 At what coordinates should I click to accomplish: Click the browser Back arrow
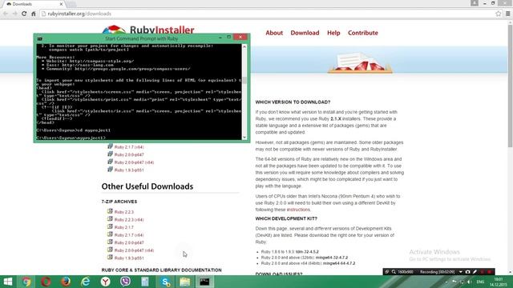(6, 14)
